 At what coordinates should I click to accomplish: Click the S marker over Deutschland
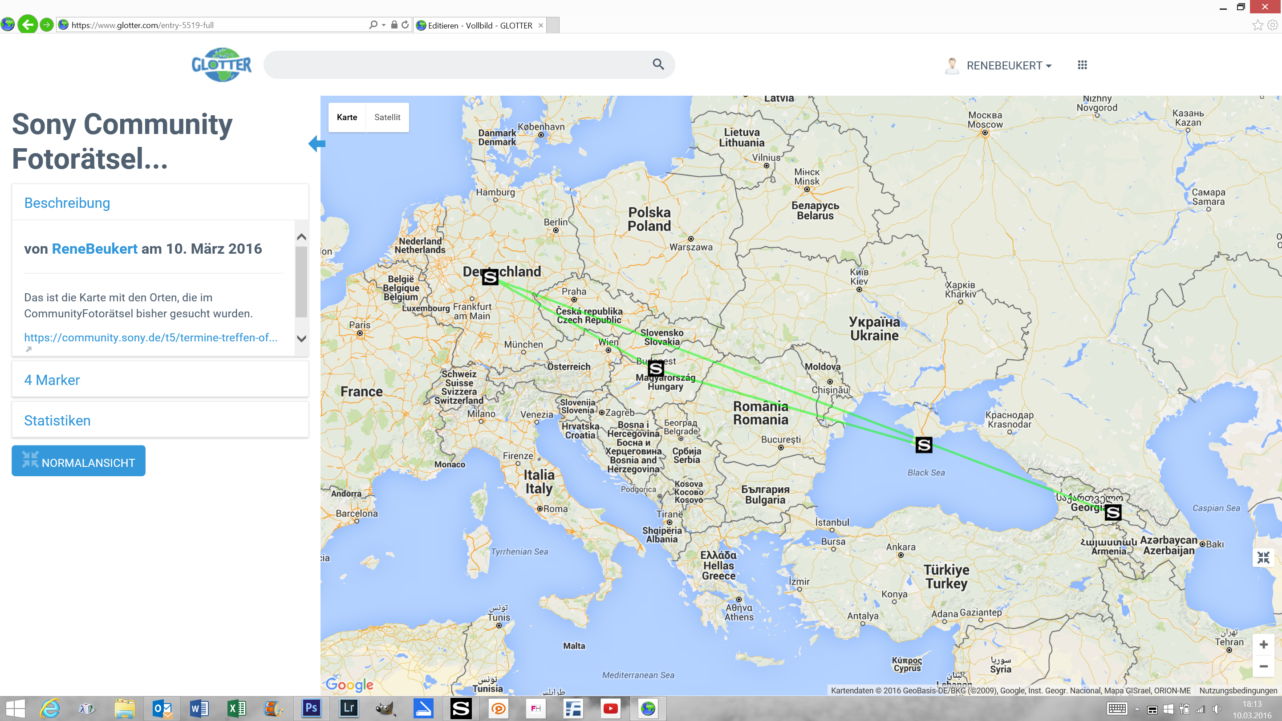click(490, 277)
